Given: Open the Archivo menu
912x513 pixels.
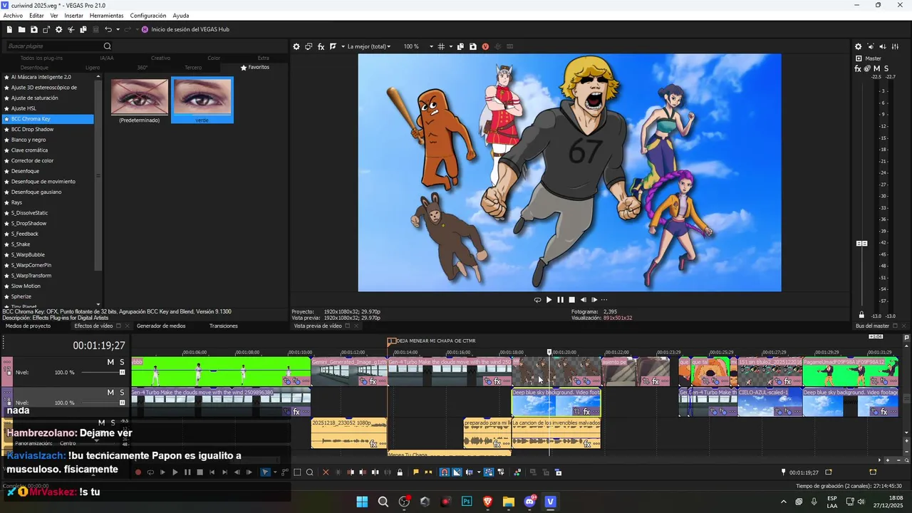Looking at the screenshot, I should point(13,16).
